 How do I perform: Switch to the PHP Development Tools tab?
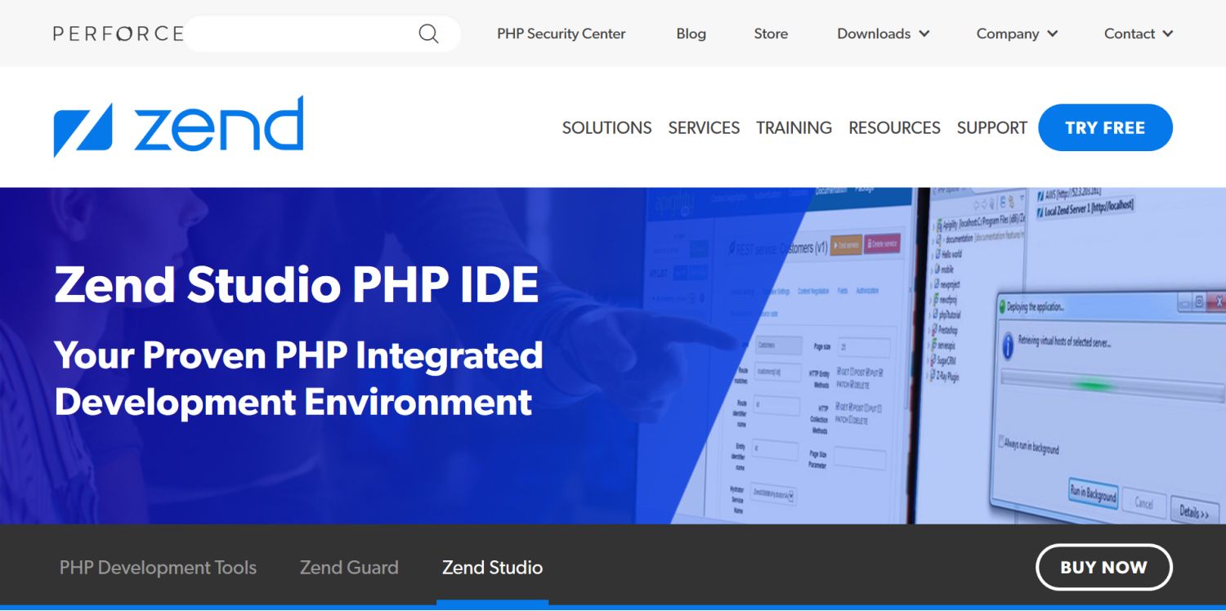pyautogui.click(x=158, y=567)
